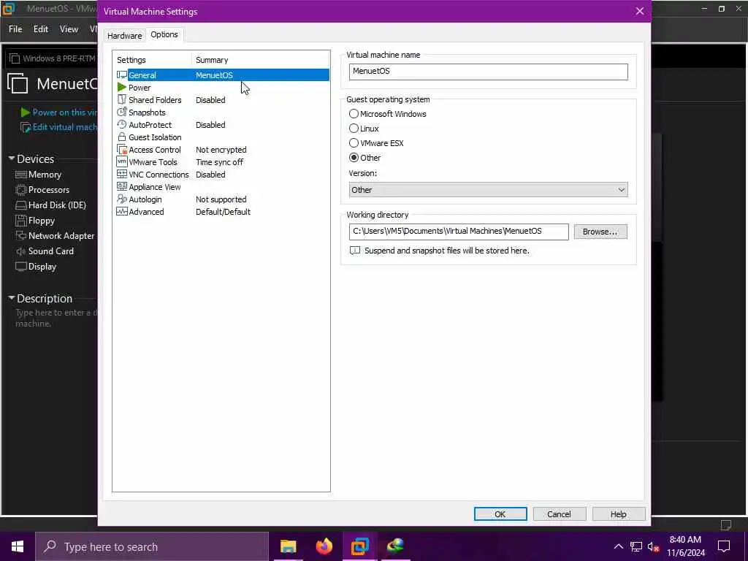
Task: Click 'Not encrypted' summary text
Action: point(221,149)
